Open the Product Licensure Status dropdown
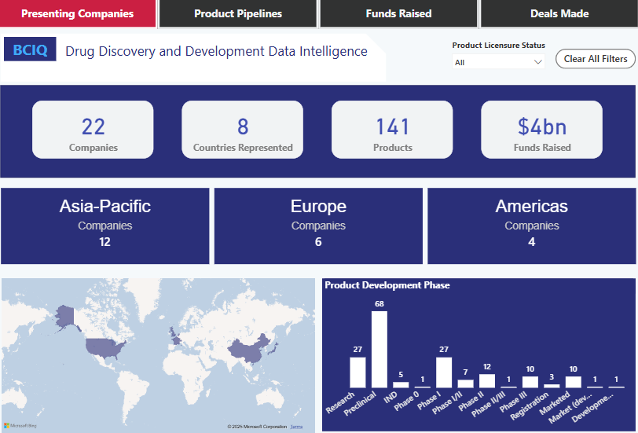 pyautogui.click(x=498, y=62)
